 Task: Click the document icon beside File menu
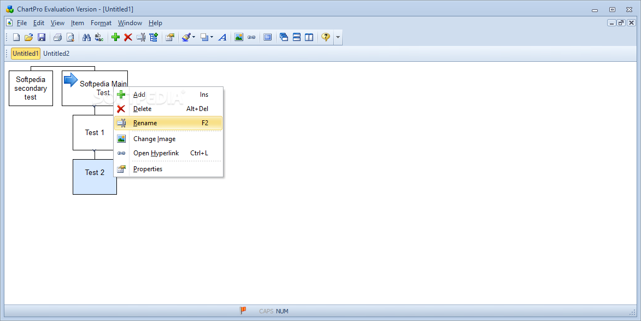point(9,23)
